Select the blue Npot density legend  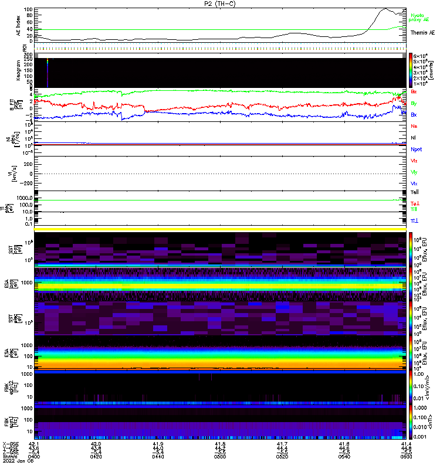pyautogui.click(x=416, y=149)
